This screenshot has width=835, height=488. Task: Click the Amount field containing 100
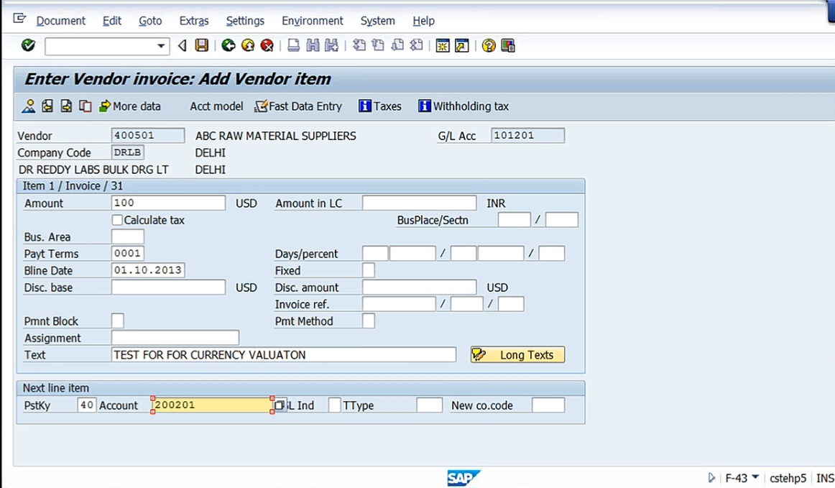click(x=168, y=203)
